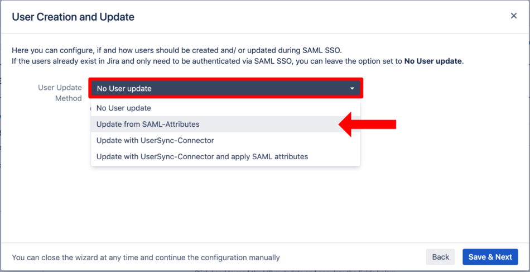Close the User Creation and Update wizard
Screen dimensions: 530x272
tap(514, 16)
